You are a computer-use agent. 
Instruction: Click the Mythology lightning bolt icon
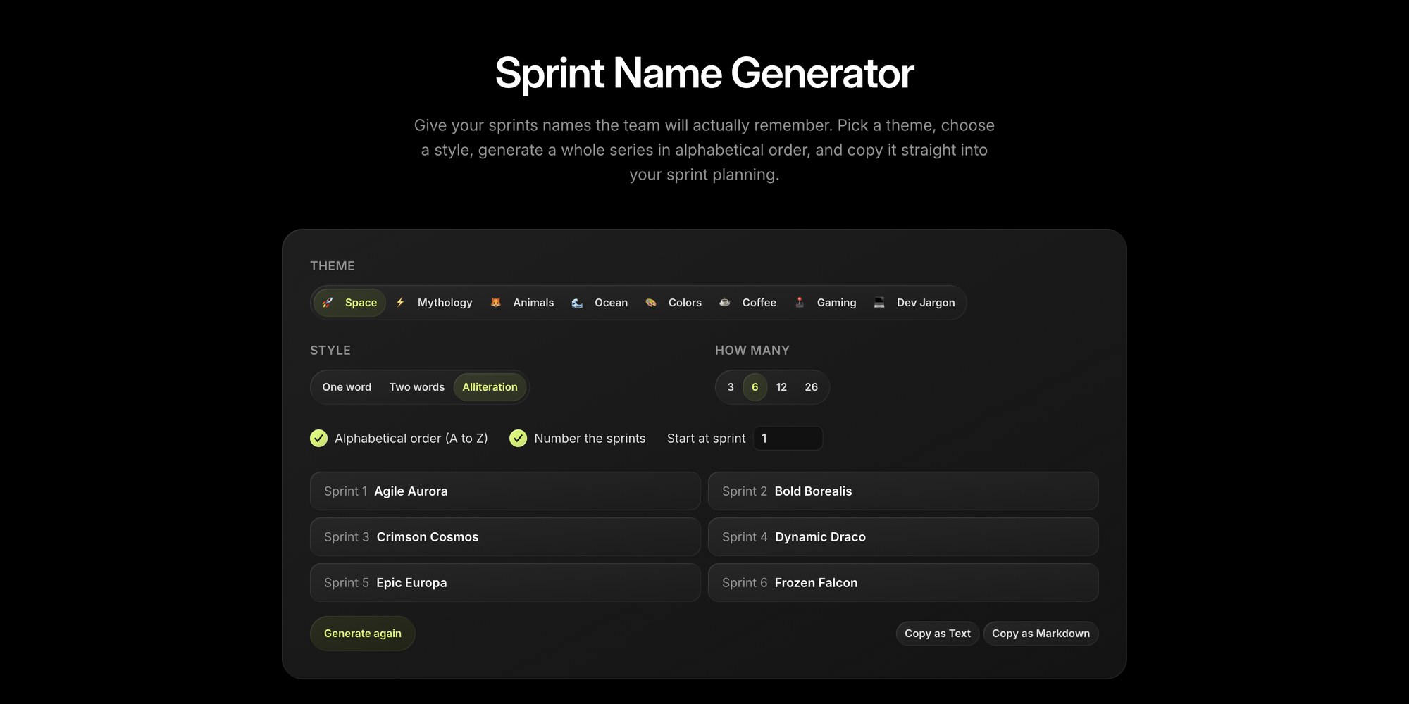point(400,303)
